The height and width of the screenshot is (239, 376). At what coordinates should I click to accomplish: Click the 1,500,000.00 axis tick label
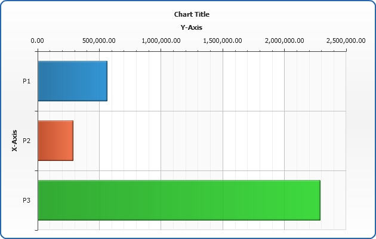223,41
